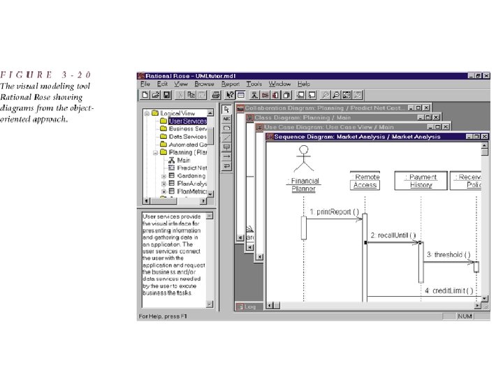
Task: Click the Zoom In magnifier toolbar icon
Action: (x=325, y=95)
